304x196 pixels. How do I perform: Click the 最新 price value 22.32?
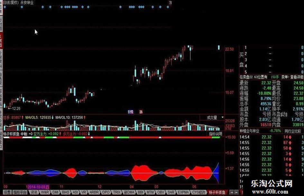click(x=266, y=83)
